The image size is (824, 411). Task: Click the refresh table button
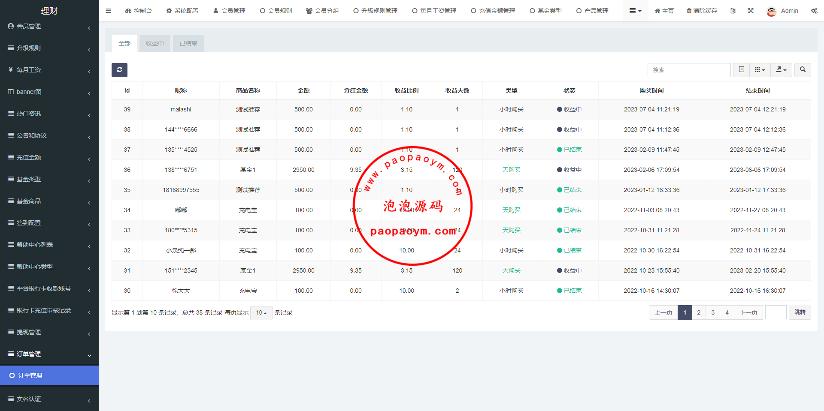pos(119,70)
